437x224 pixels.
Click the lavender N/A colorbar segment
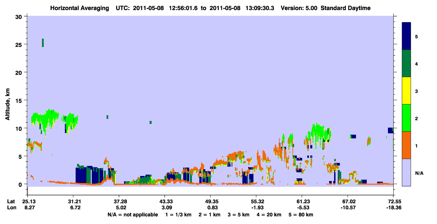(x=406, y=172)
